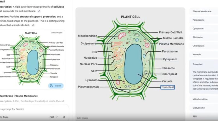Click source link icon after 'animal cells lack.'
Screen dimensions: 218x121
(33, 25)
